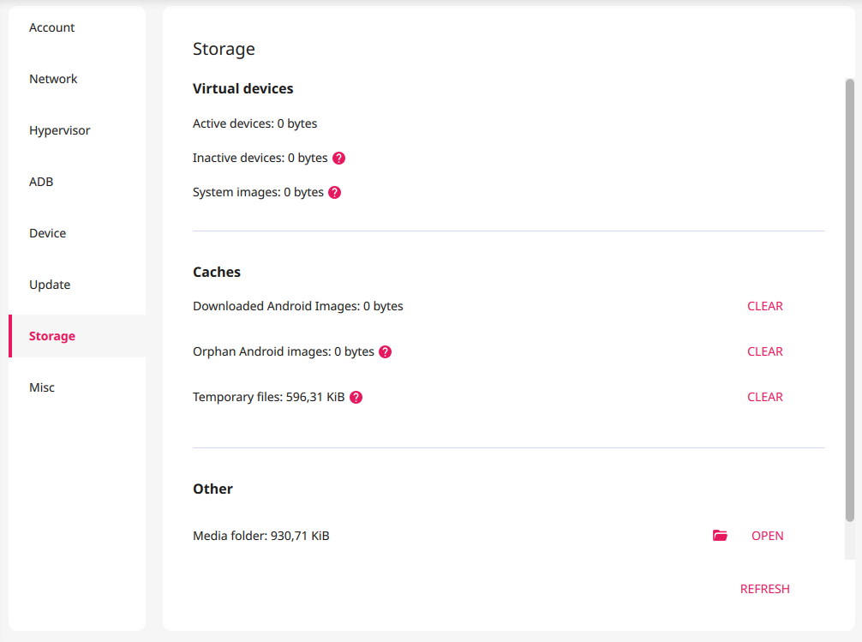Select the 'Inactive devices: 0 bytes' text
Image resolution: width=862 pixels, height=642 pixels.
pos(260,159)
